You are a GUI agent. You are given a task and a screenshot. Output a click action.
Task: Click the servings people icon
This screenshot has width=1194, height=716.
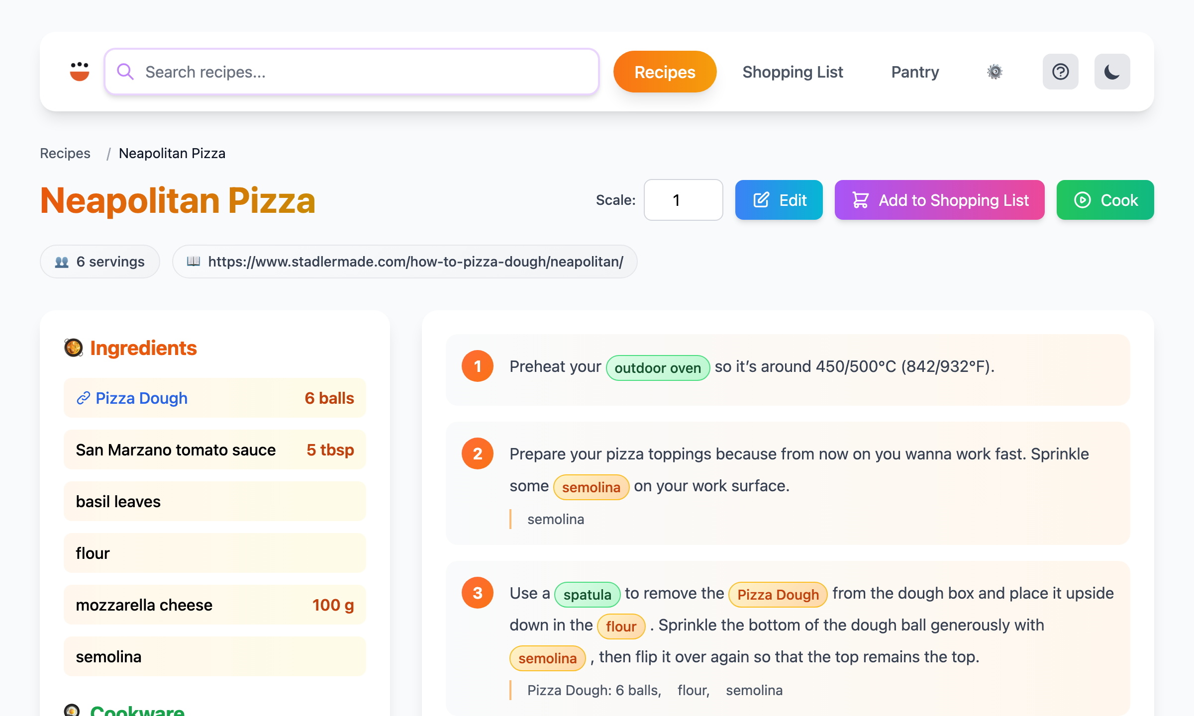62,262
